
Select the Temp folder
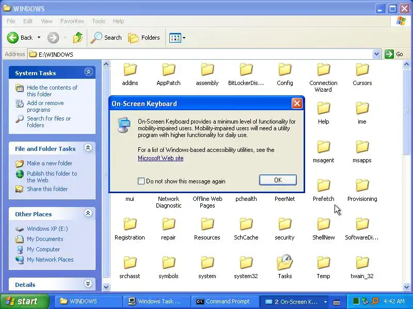point(324,268)
